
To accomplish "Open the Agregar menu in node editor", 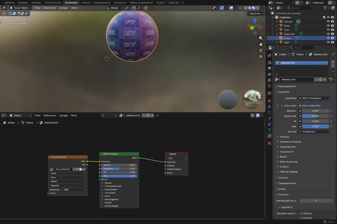I will [x=64, y=115].
